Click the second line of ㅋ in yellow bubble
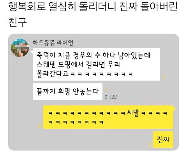 tap(76, 122)
